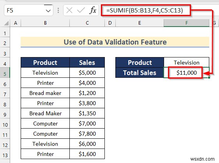Click the Bread maker cell in row 7
Image resolution: width=219 pixels, height=163 pixels.
pyautogui.click(x=45, y=93)
